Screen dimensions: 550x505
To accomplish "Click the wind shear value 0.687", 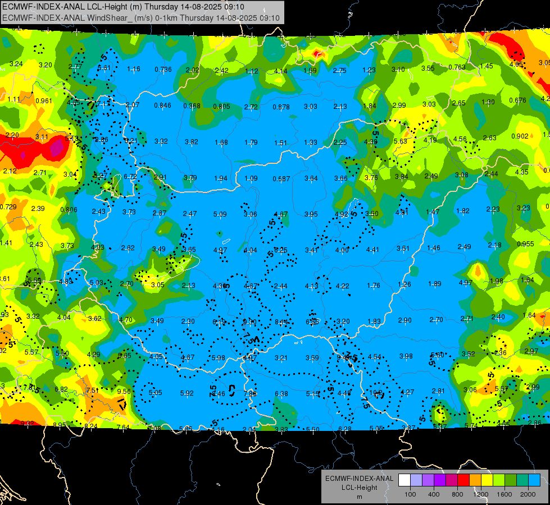I will tap(281, 179).
